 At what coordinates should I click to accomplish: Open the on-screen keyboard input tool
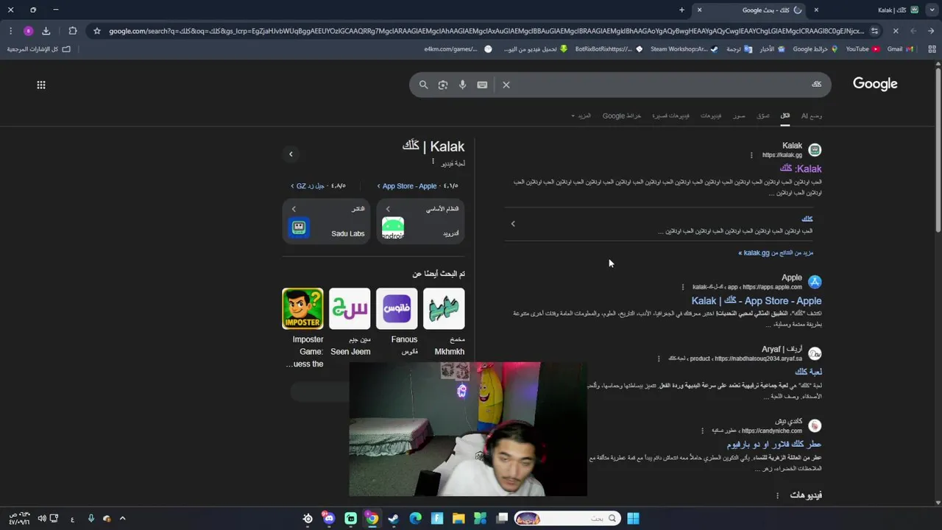482,85
